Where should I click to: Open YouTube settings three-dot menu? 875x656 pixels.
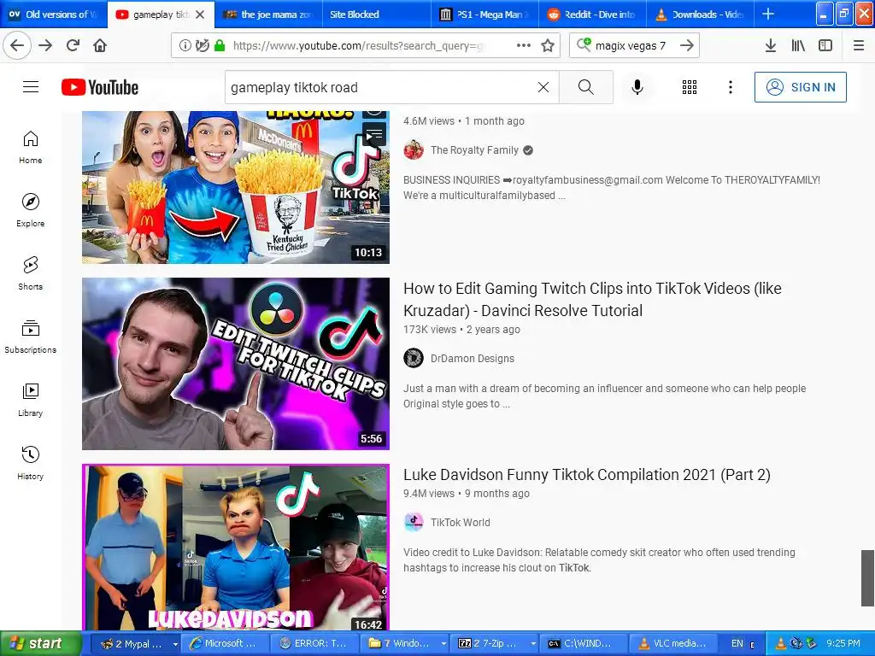coord(731,87)
